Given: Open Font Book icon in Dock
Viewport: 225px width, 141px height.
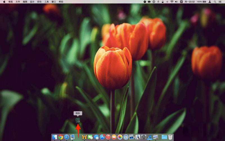Looking at the screenshot, I should (138, 137).
